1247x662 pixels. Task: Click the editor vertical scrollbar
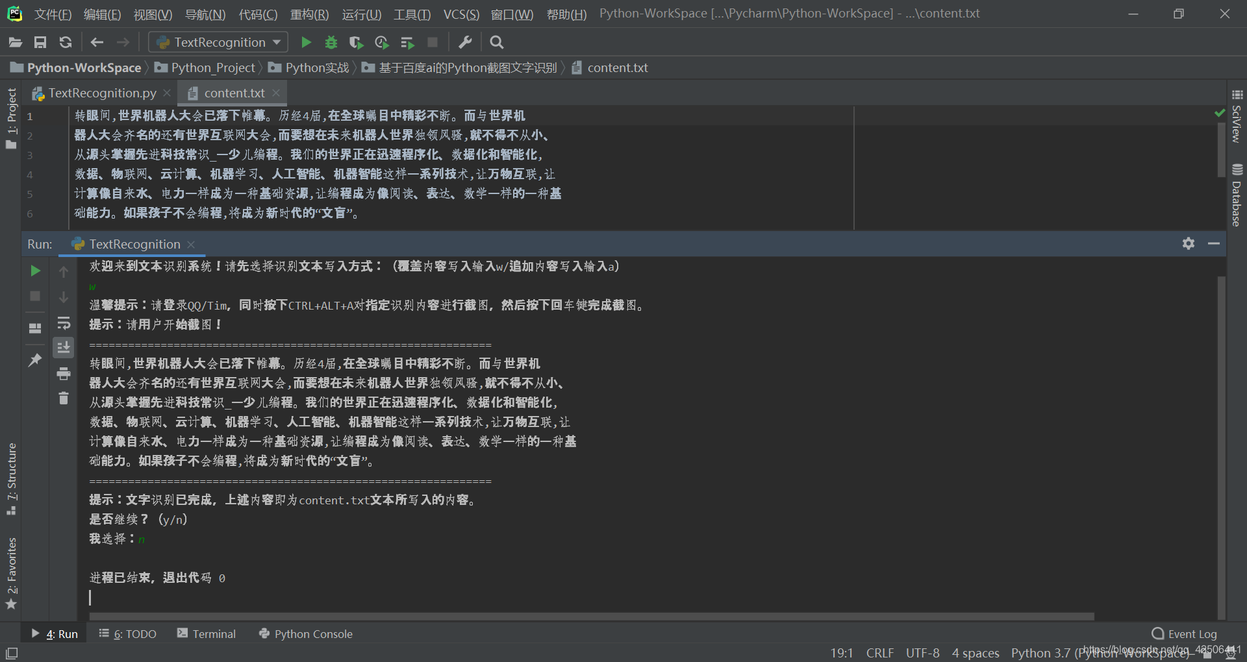click(1221, 149)
